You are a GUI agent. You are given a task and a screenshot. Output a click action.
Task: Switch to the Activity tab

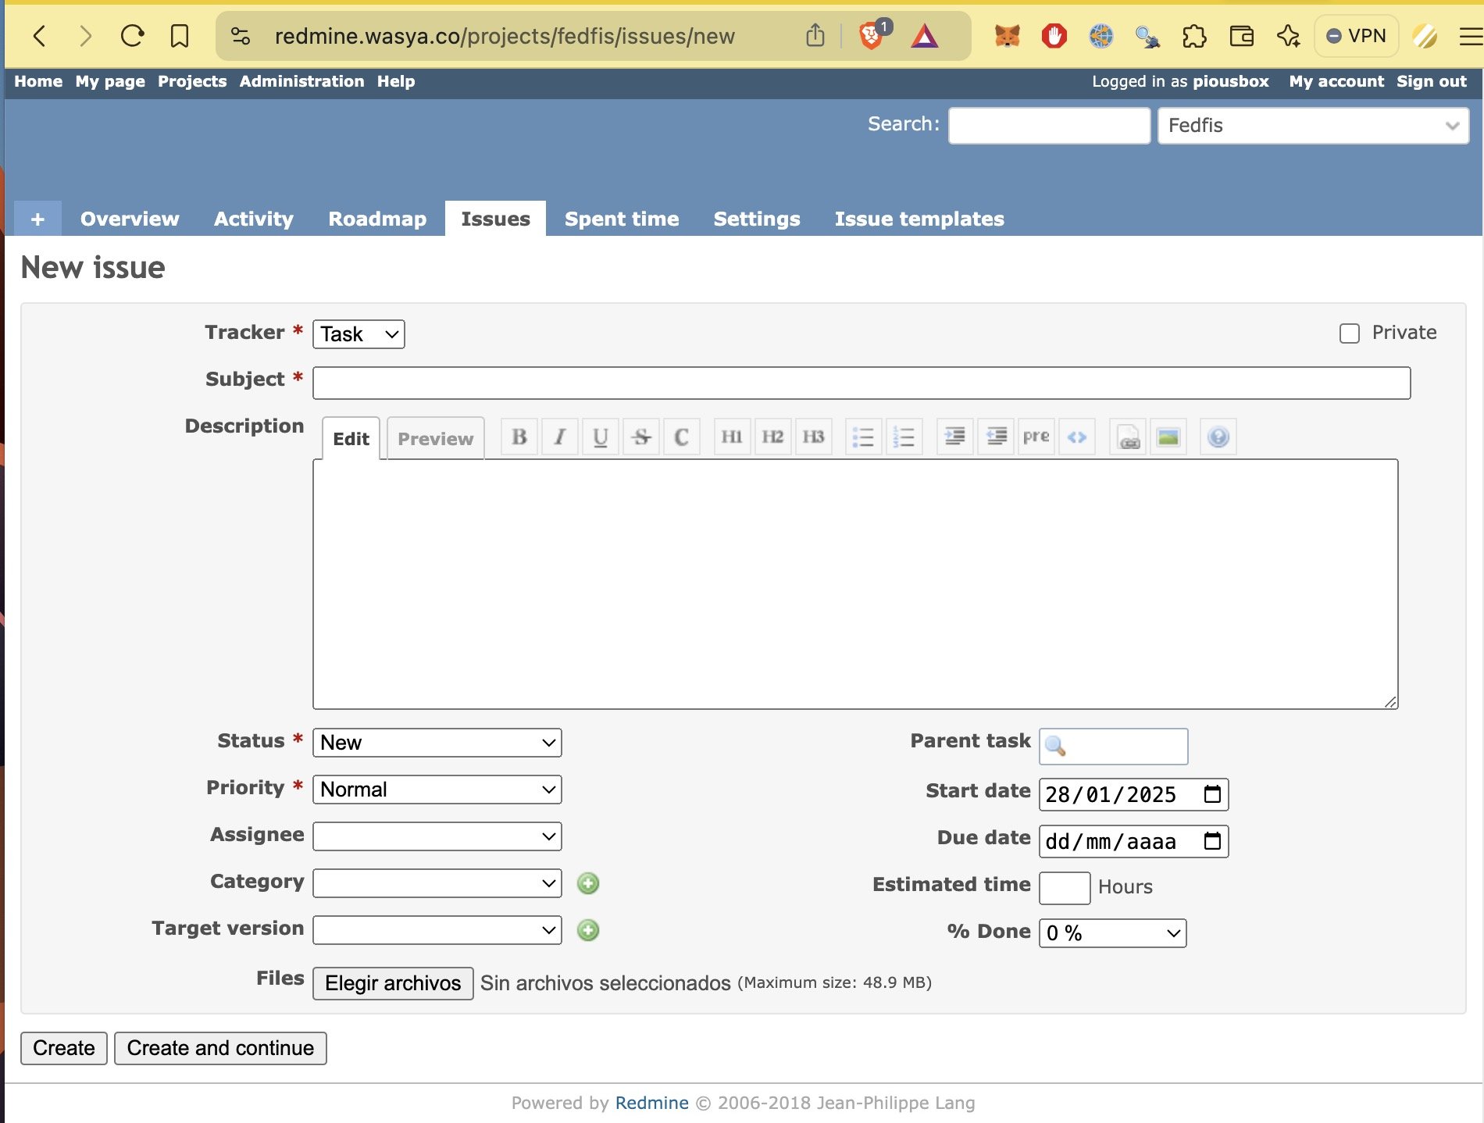(254, 219)
